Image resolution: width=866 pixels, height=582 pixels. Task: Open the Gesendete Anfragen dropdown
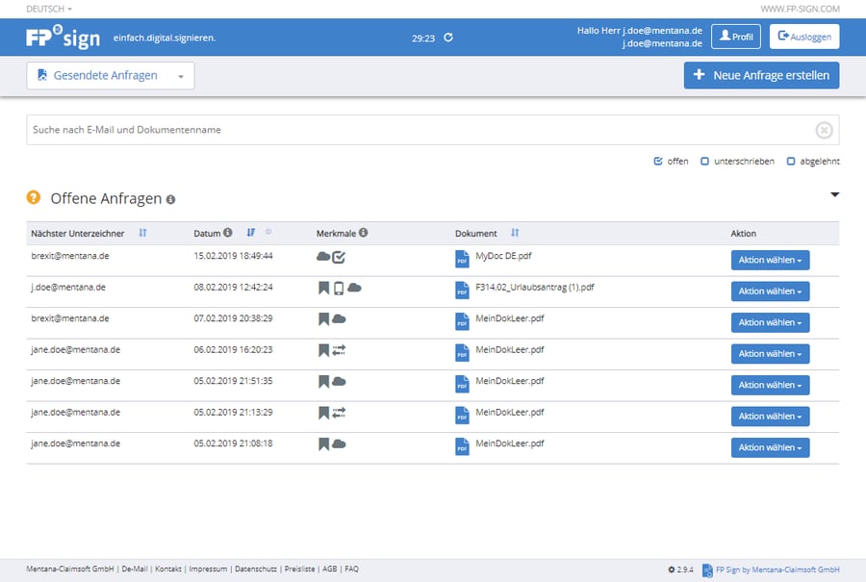point(111,76)
